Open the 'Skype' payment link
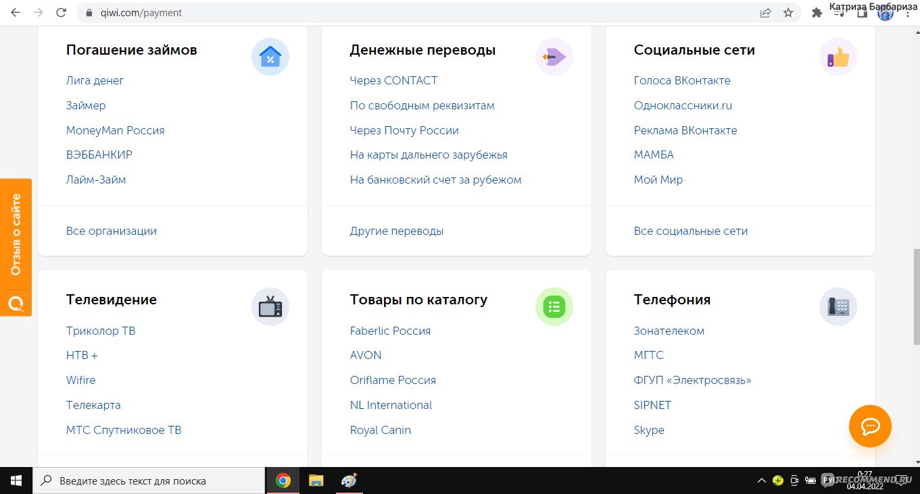Image resolution: width=920 pixels, height=494 pixels. click(649, 430)
